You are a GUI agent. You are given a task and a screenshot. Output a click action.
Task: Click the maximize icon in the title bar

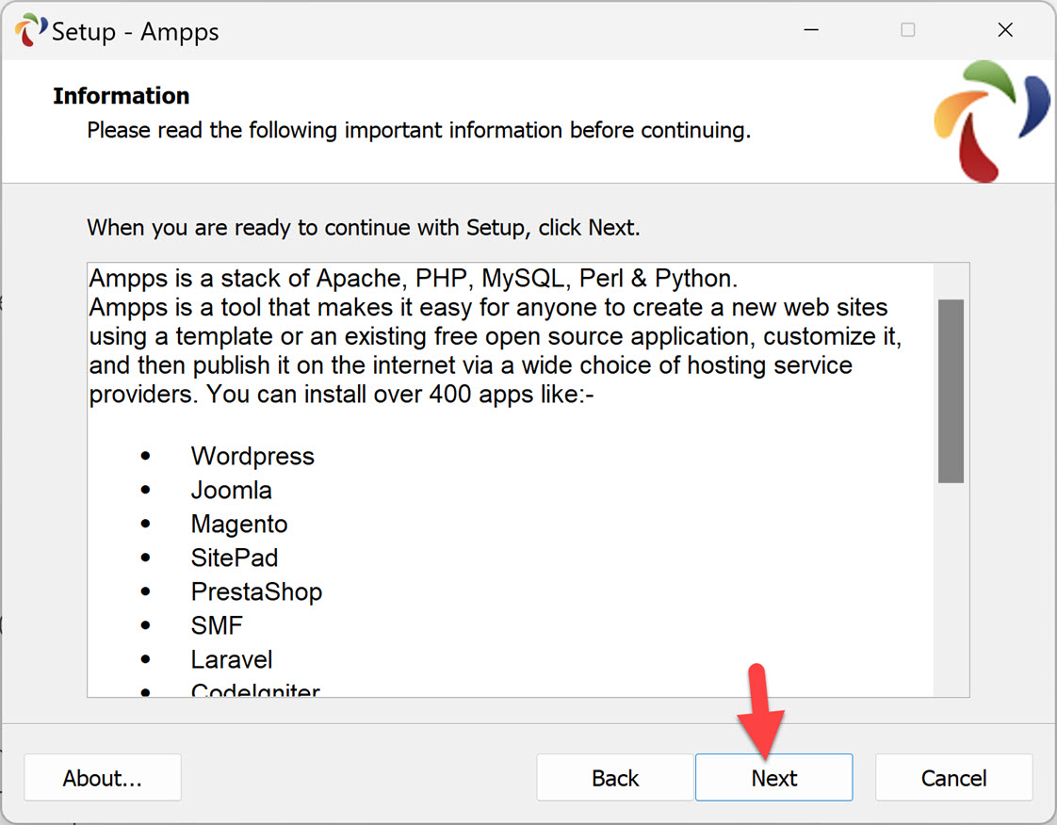tap(907, 29)
